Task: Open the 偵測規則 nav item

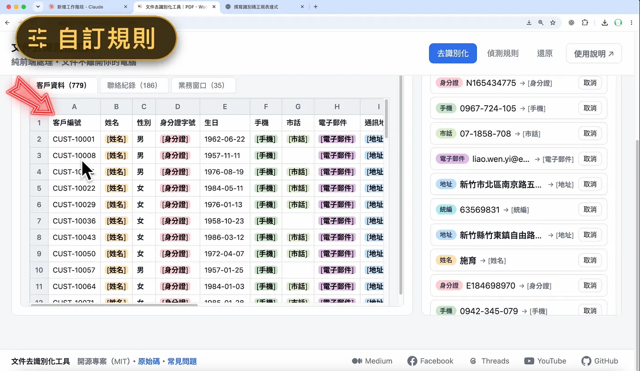Action: (502, 54)
